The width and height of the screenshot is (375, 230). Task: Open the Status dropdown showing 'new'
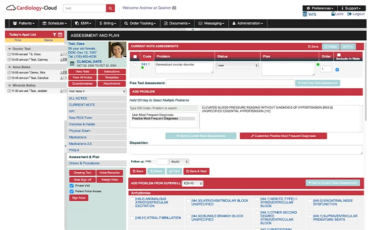(237, 66)
